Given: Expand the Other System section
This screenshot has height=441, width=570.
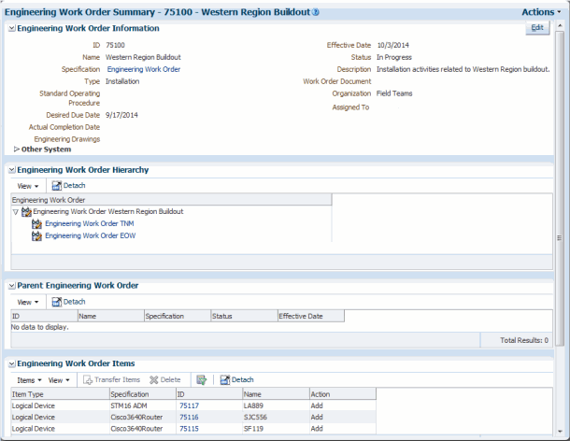Looking at the screenshot, I should click(17, 149).
